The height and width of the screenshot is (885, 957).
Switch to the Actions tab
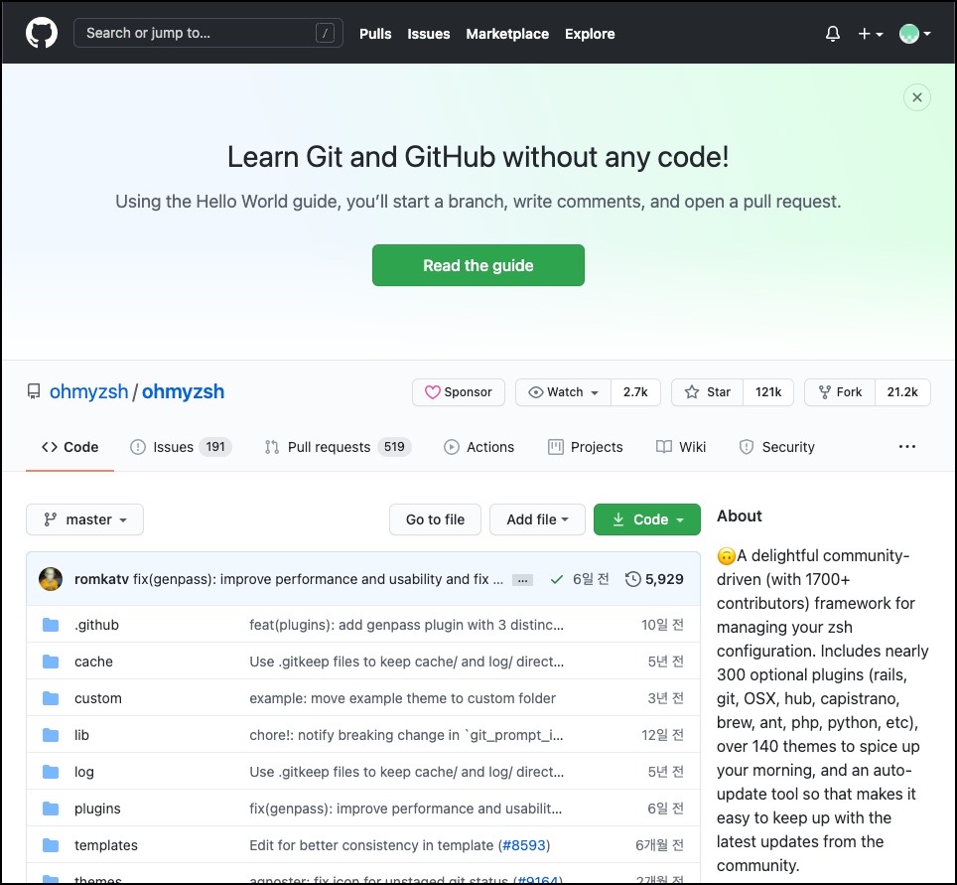tap(479, 447)
